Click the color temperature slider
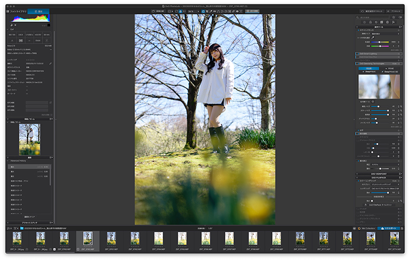This screenshot has width=410, height=260. (x=380, y=42)
